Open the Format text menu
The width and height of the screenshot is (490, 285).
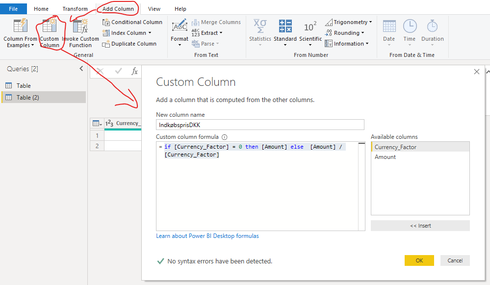click(180, 33)
